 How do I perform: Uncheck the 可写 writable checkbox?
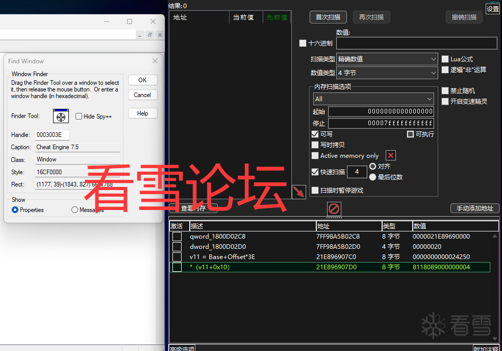(x=315, y=134)
